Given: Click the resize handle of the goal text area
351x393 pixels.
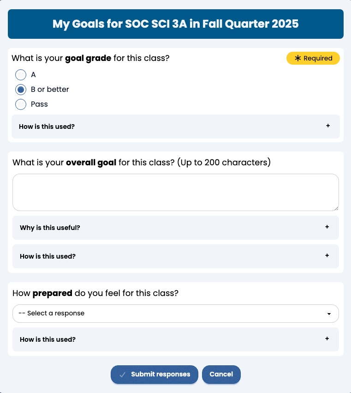Looking at the screenshot, I should pos(336,209).
